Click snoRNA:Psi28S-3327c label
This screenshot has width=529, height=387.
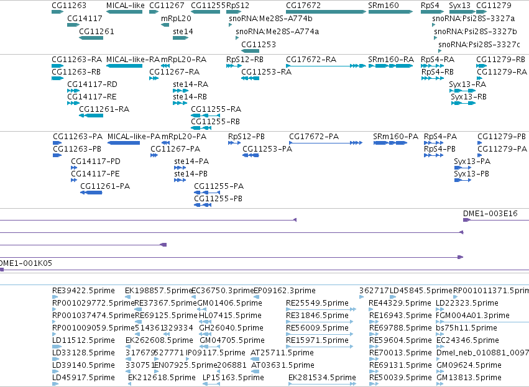pos(479,45)
